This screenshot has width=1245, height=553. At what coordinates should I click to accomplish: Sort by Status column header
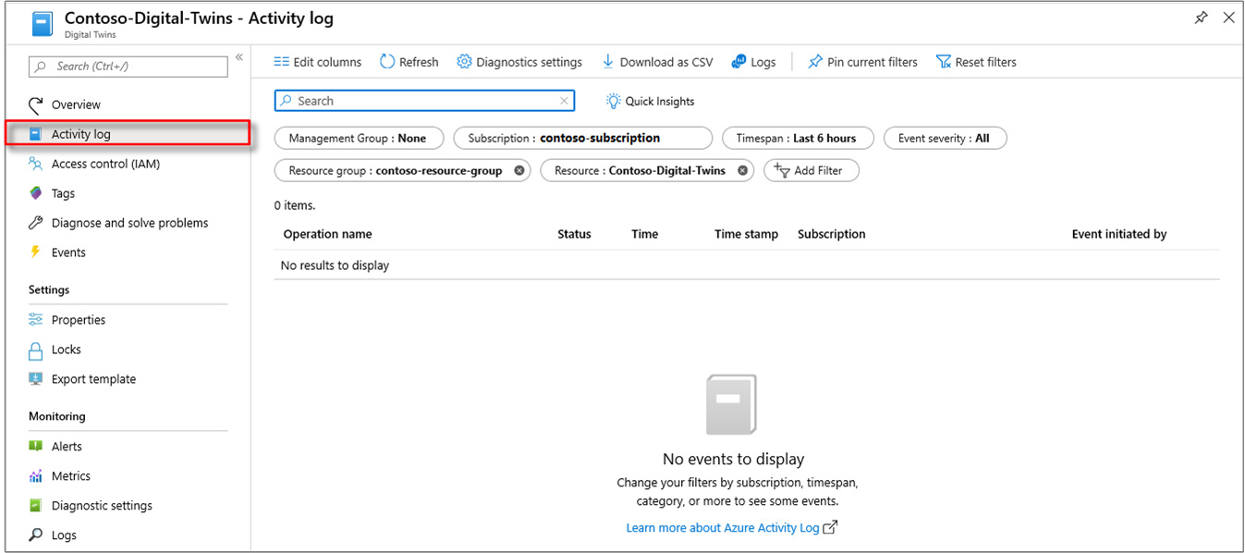click(574, 234)
